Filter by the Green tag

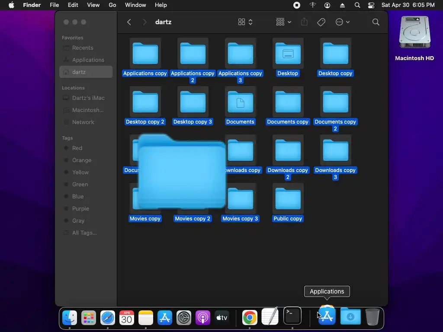point(86,184)
